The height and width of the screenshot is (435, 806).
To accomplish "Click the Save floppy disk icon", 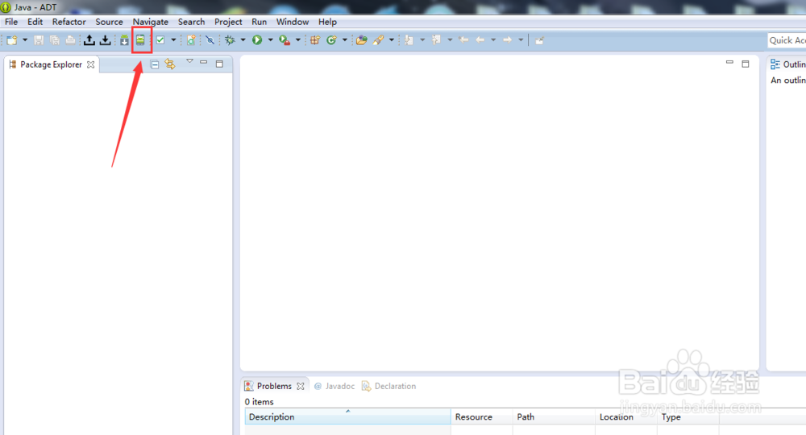I will pyautogui.click(x=39, y=40).
